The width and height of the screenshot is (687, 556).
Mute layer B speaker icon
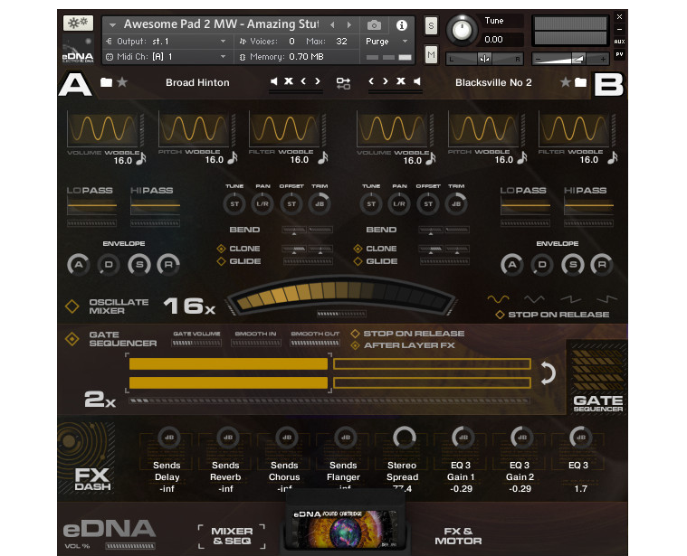(x=416, y=81)
